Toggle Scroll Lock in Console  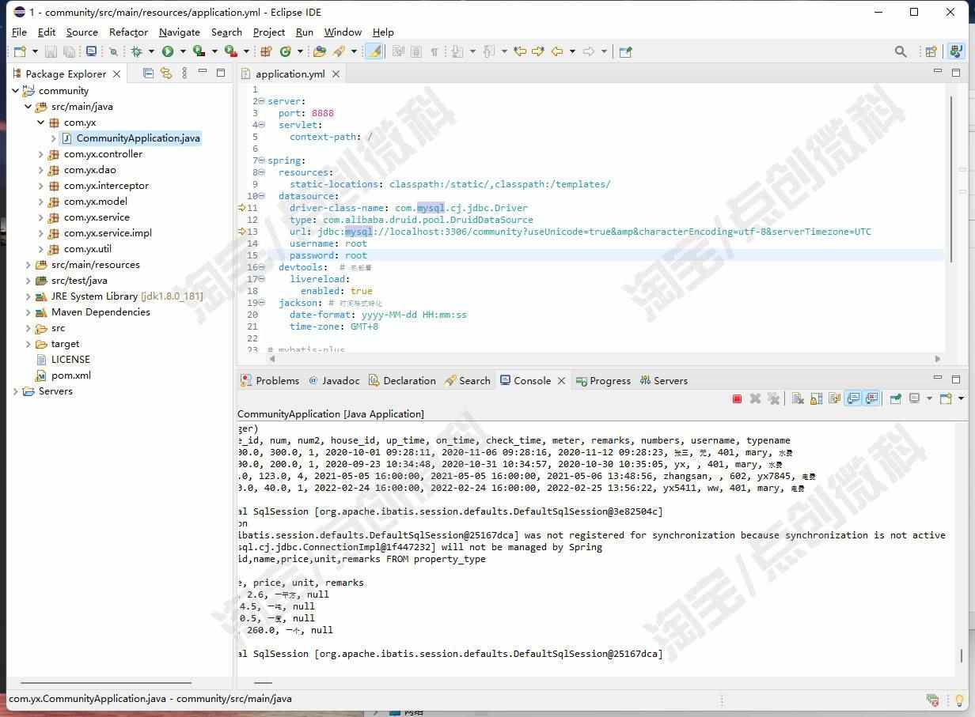815,399
